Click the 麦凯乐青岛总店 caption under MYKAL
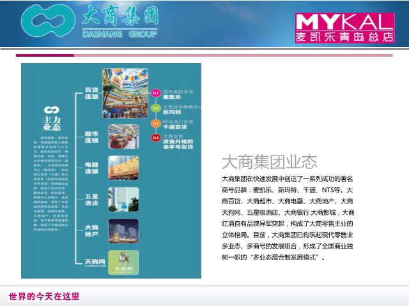 coord(344,37)
